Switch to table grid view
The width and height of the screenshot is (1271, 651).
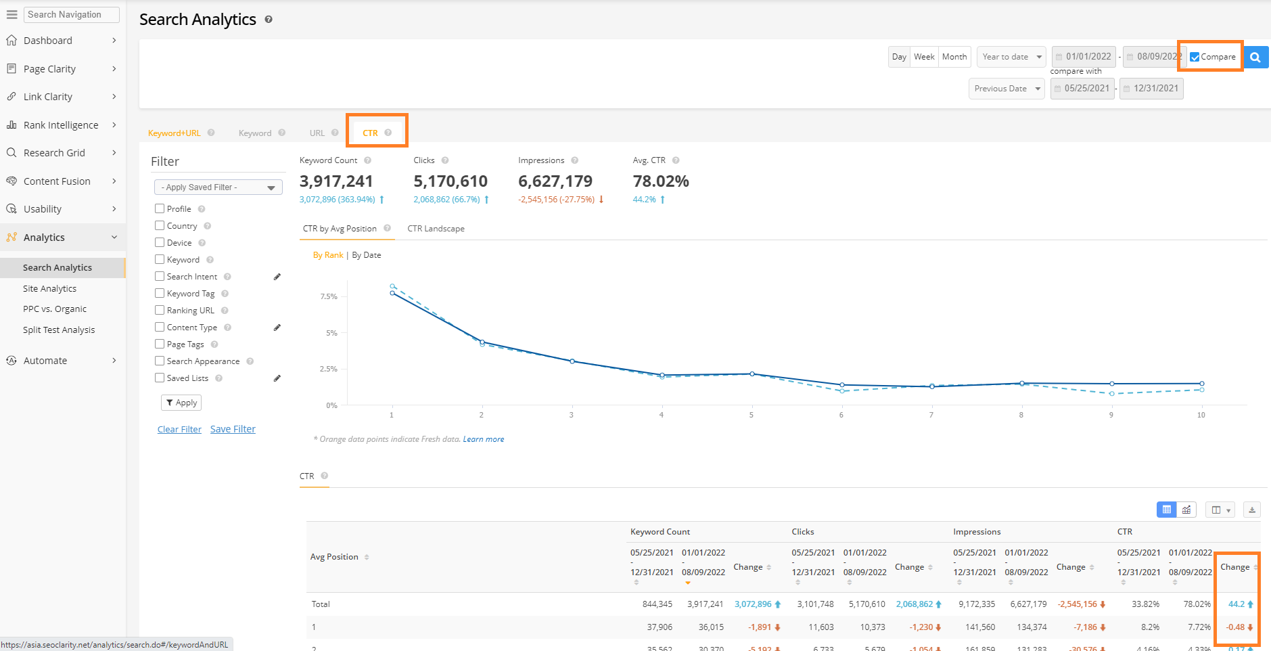tap(1167, 510)
